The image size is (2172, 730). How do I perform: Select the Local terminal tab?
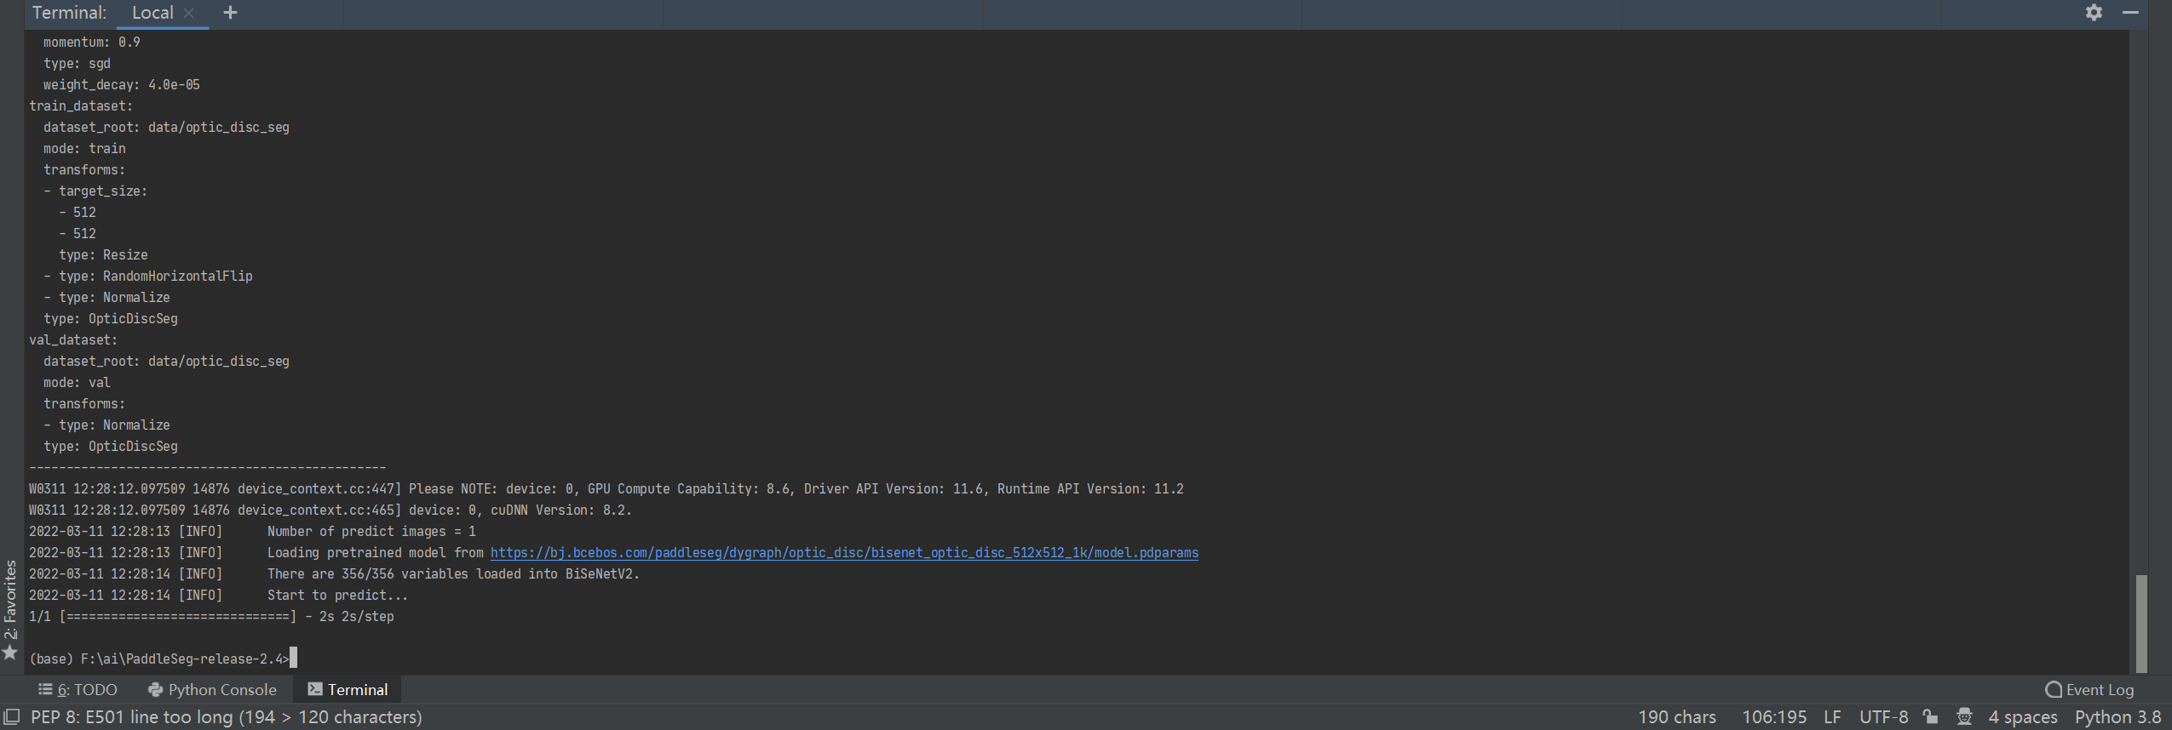tap(152, 13)
